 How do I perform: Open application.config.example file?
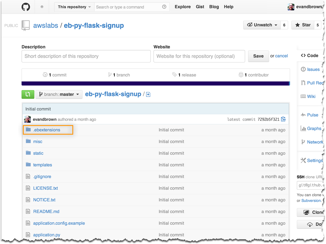tap(59, 223)
